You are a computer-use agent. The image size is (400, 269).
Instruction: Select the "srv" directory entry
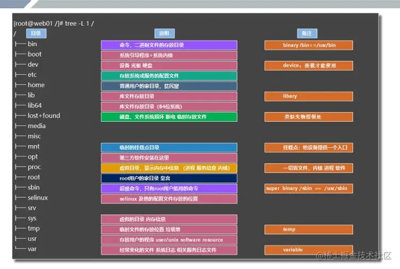pos(31,208)
